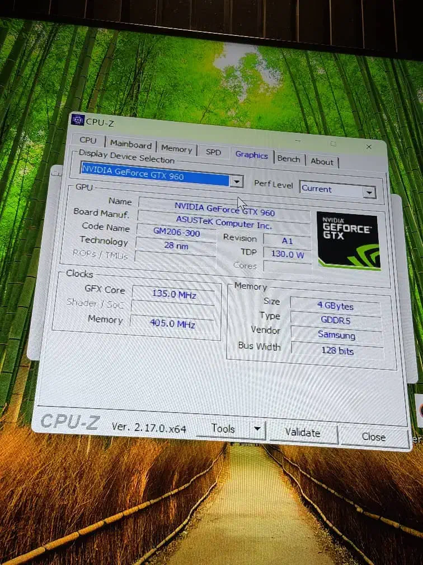Click the Samsung memory vendor value
The height and width of the screenshot is (565, 423).
tap(337, 335)
